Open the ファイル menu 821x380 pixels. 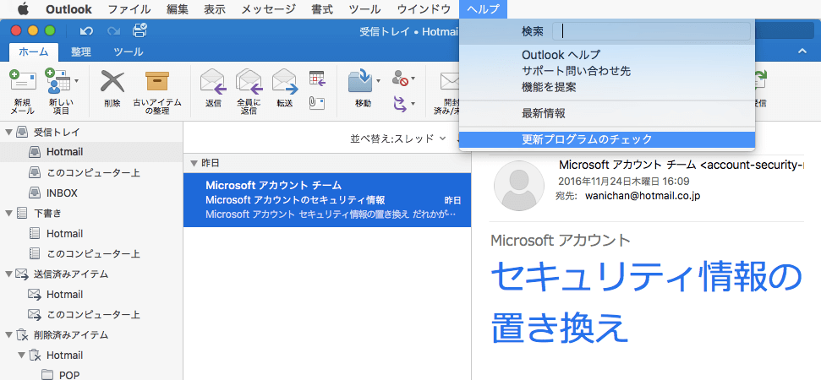coord(129,9)
